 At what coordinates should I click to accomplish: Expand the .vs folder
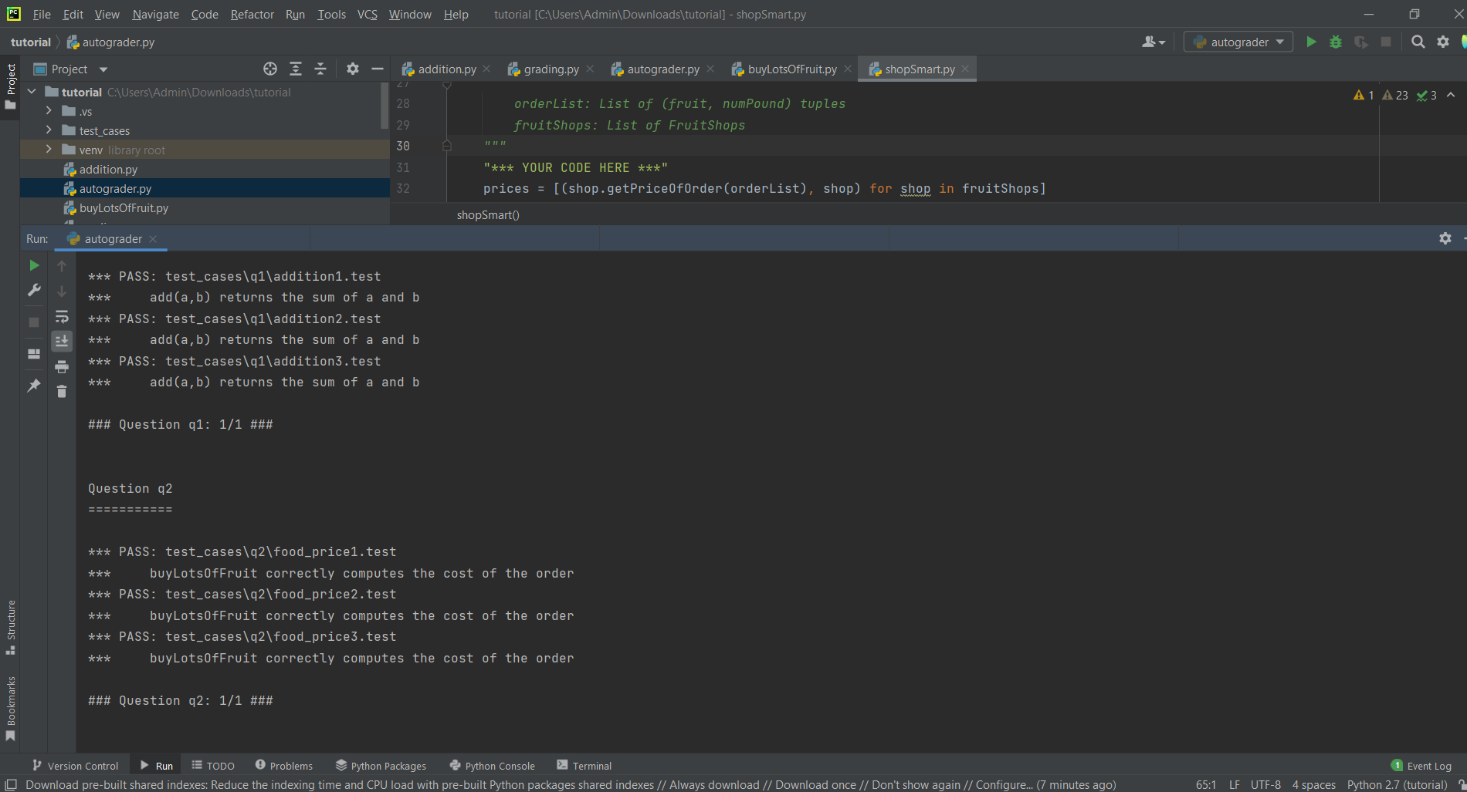pos(49,111)
